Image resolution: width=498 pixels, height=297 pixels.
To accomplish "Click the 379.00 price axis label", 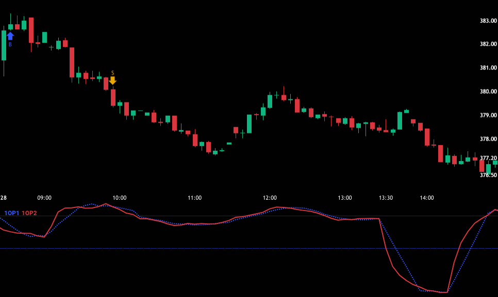I will 488,115.
